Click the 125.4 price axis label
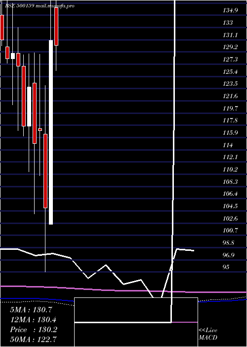The width and height of the screenshot is (247, 347). (x=230, y=72)
